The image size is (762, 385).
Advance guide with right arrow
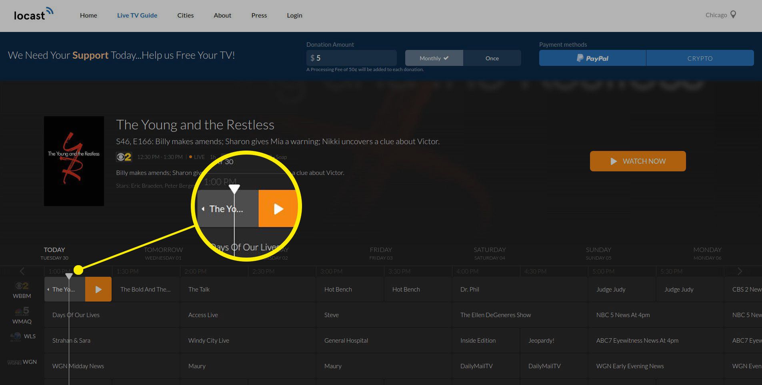pyautogui.click(x=740, y=272)
